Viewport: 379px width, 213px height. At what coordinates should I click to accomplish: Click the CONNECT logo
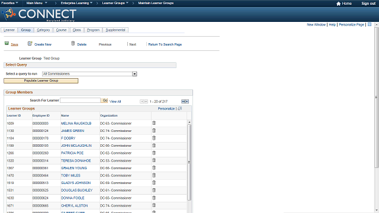pos(39,14)
